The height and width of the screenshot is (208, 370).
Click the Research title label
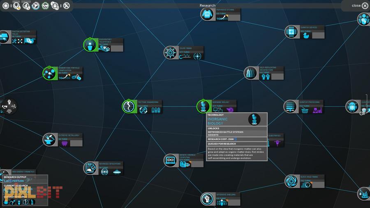[x=208, y=5]
